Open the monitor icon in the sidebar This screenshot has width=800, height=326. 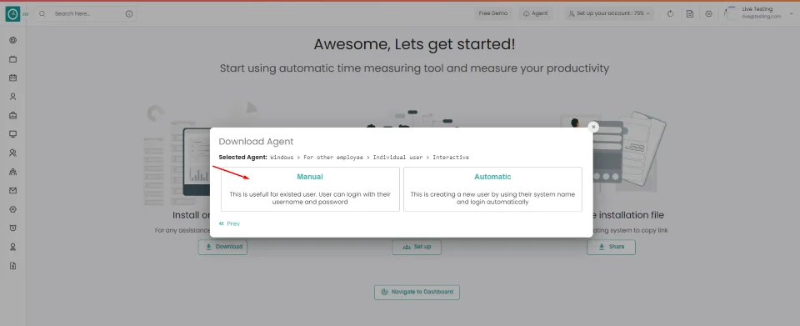pos(13,134)
